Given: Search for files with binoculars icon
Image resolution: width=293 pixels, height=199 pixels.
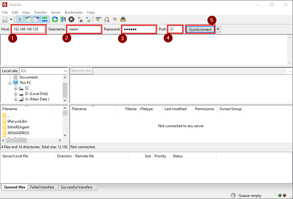Looking at the screenshot, I should tap(123, 19).
